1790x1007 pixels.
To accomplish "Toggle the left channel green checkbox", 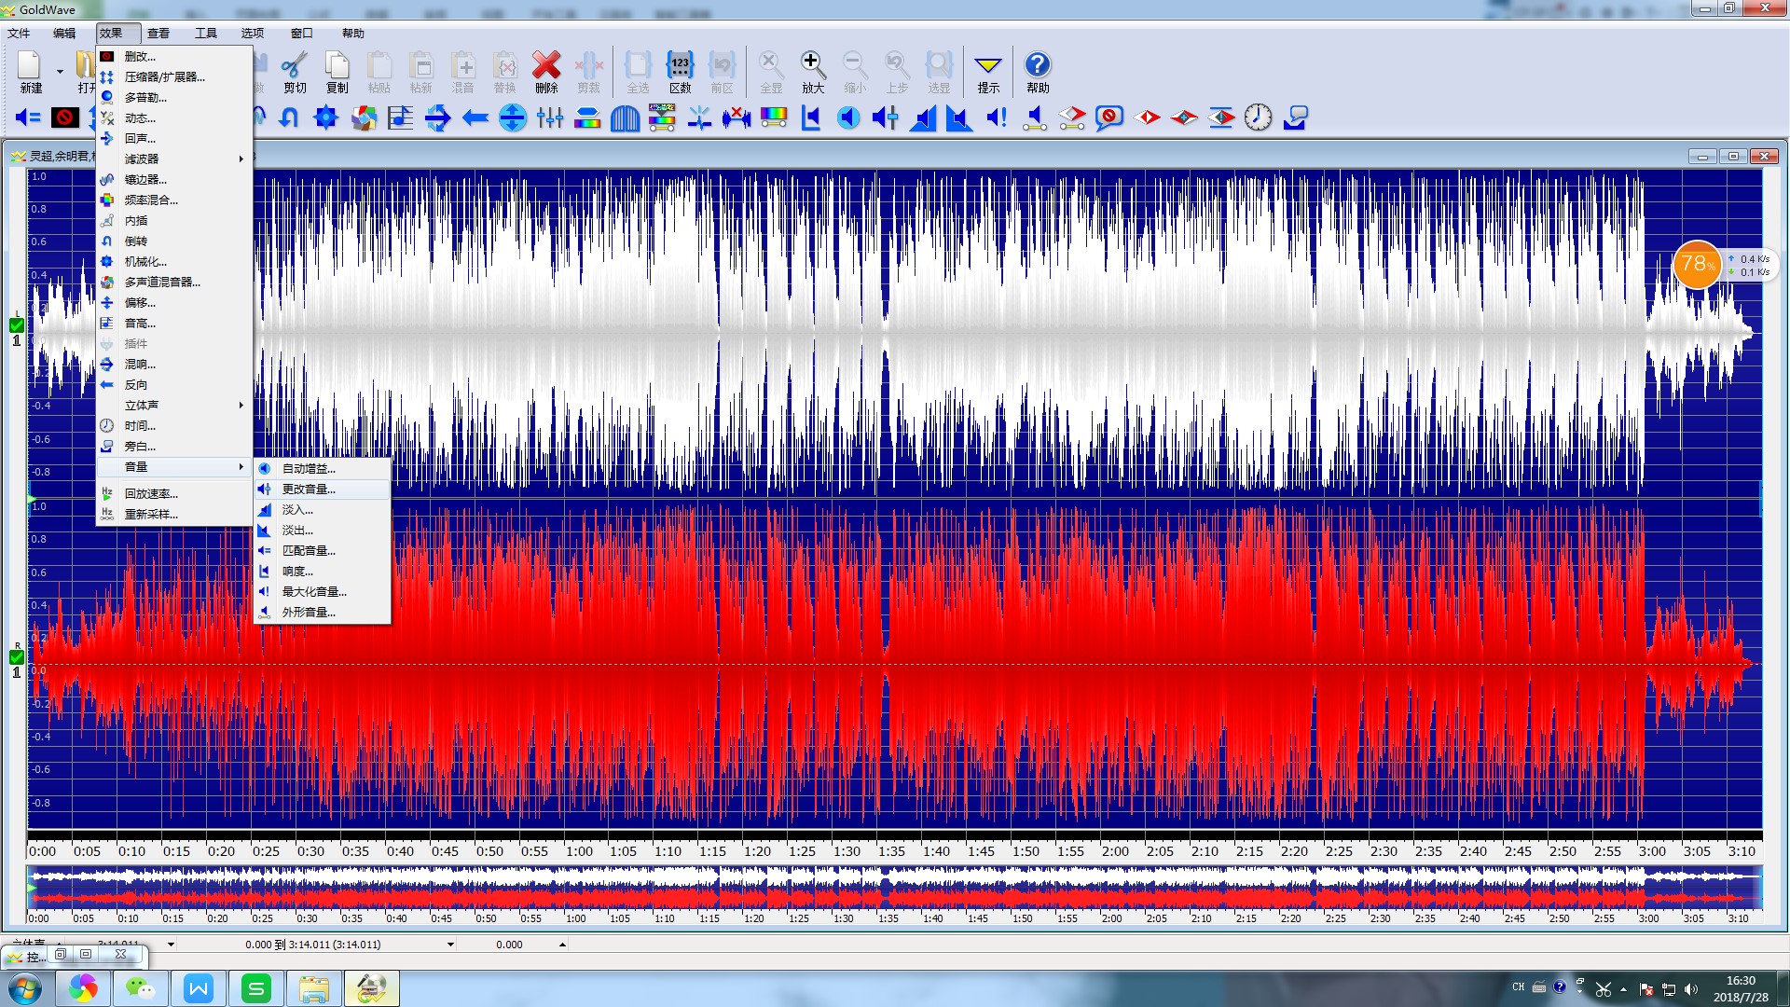I will 16,325.
